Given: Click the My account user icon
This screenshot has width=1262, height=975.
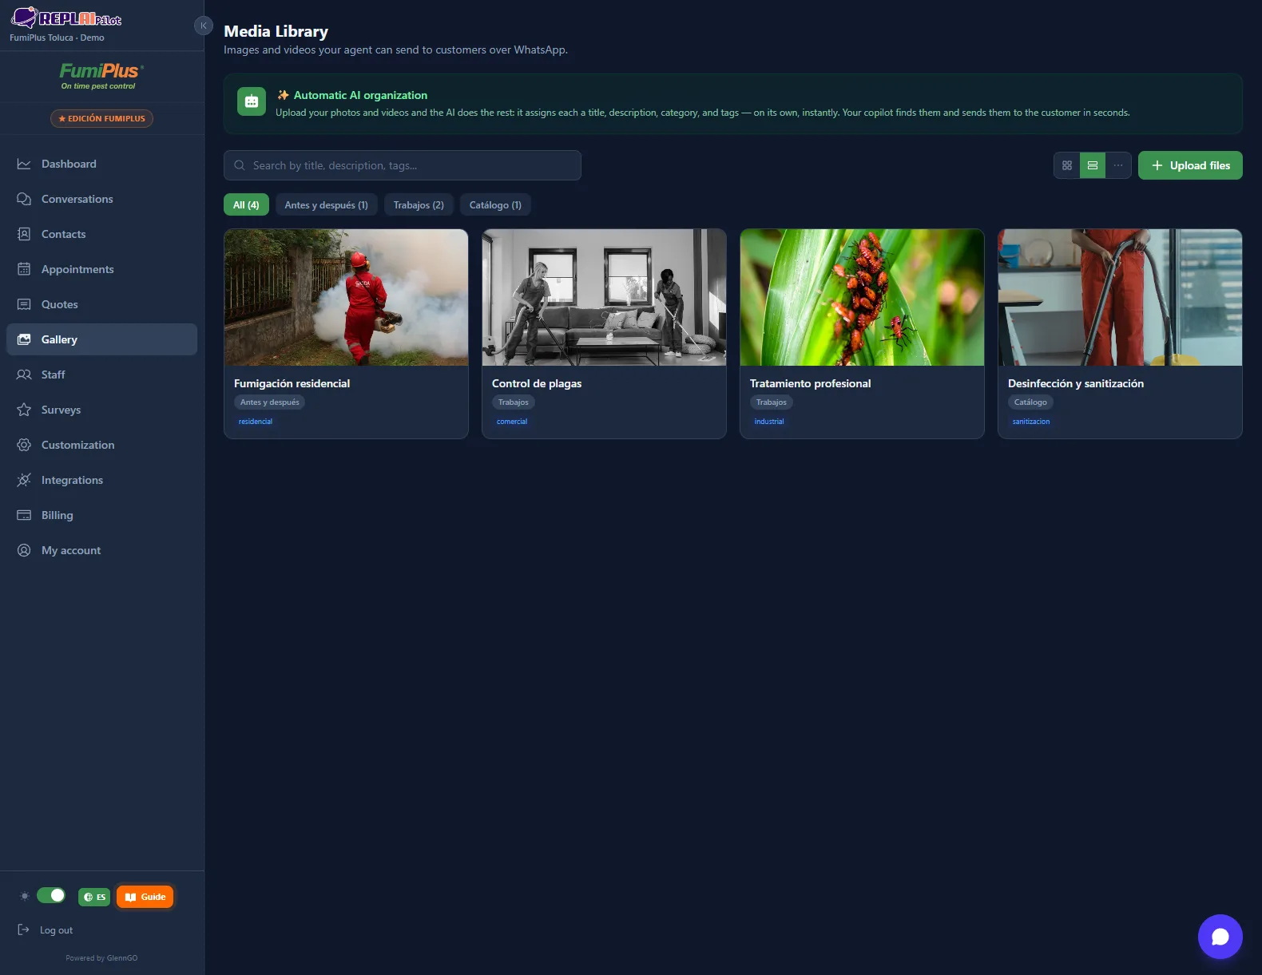Looking at the screenshot, I should [24, 550].
